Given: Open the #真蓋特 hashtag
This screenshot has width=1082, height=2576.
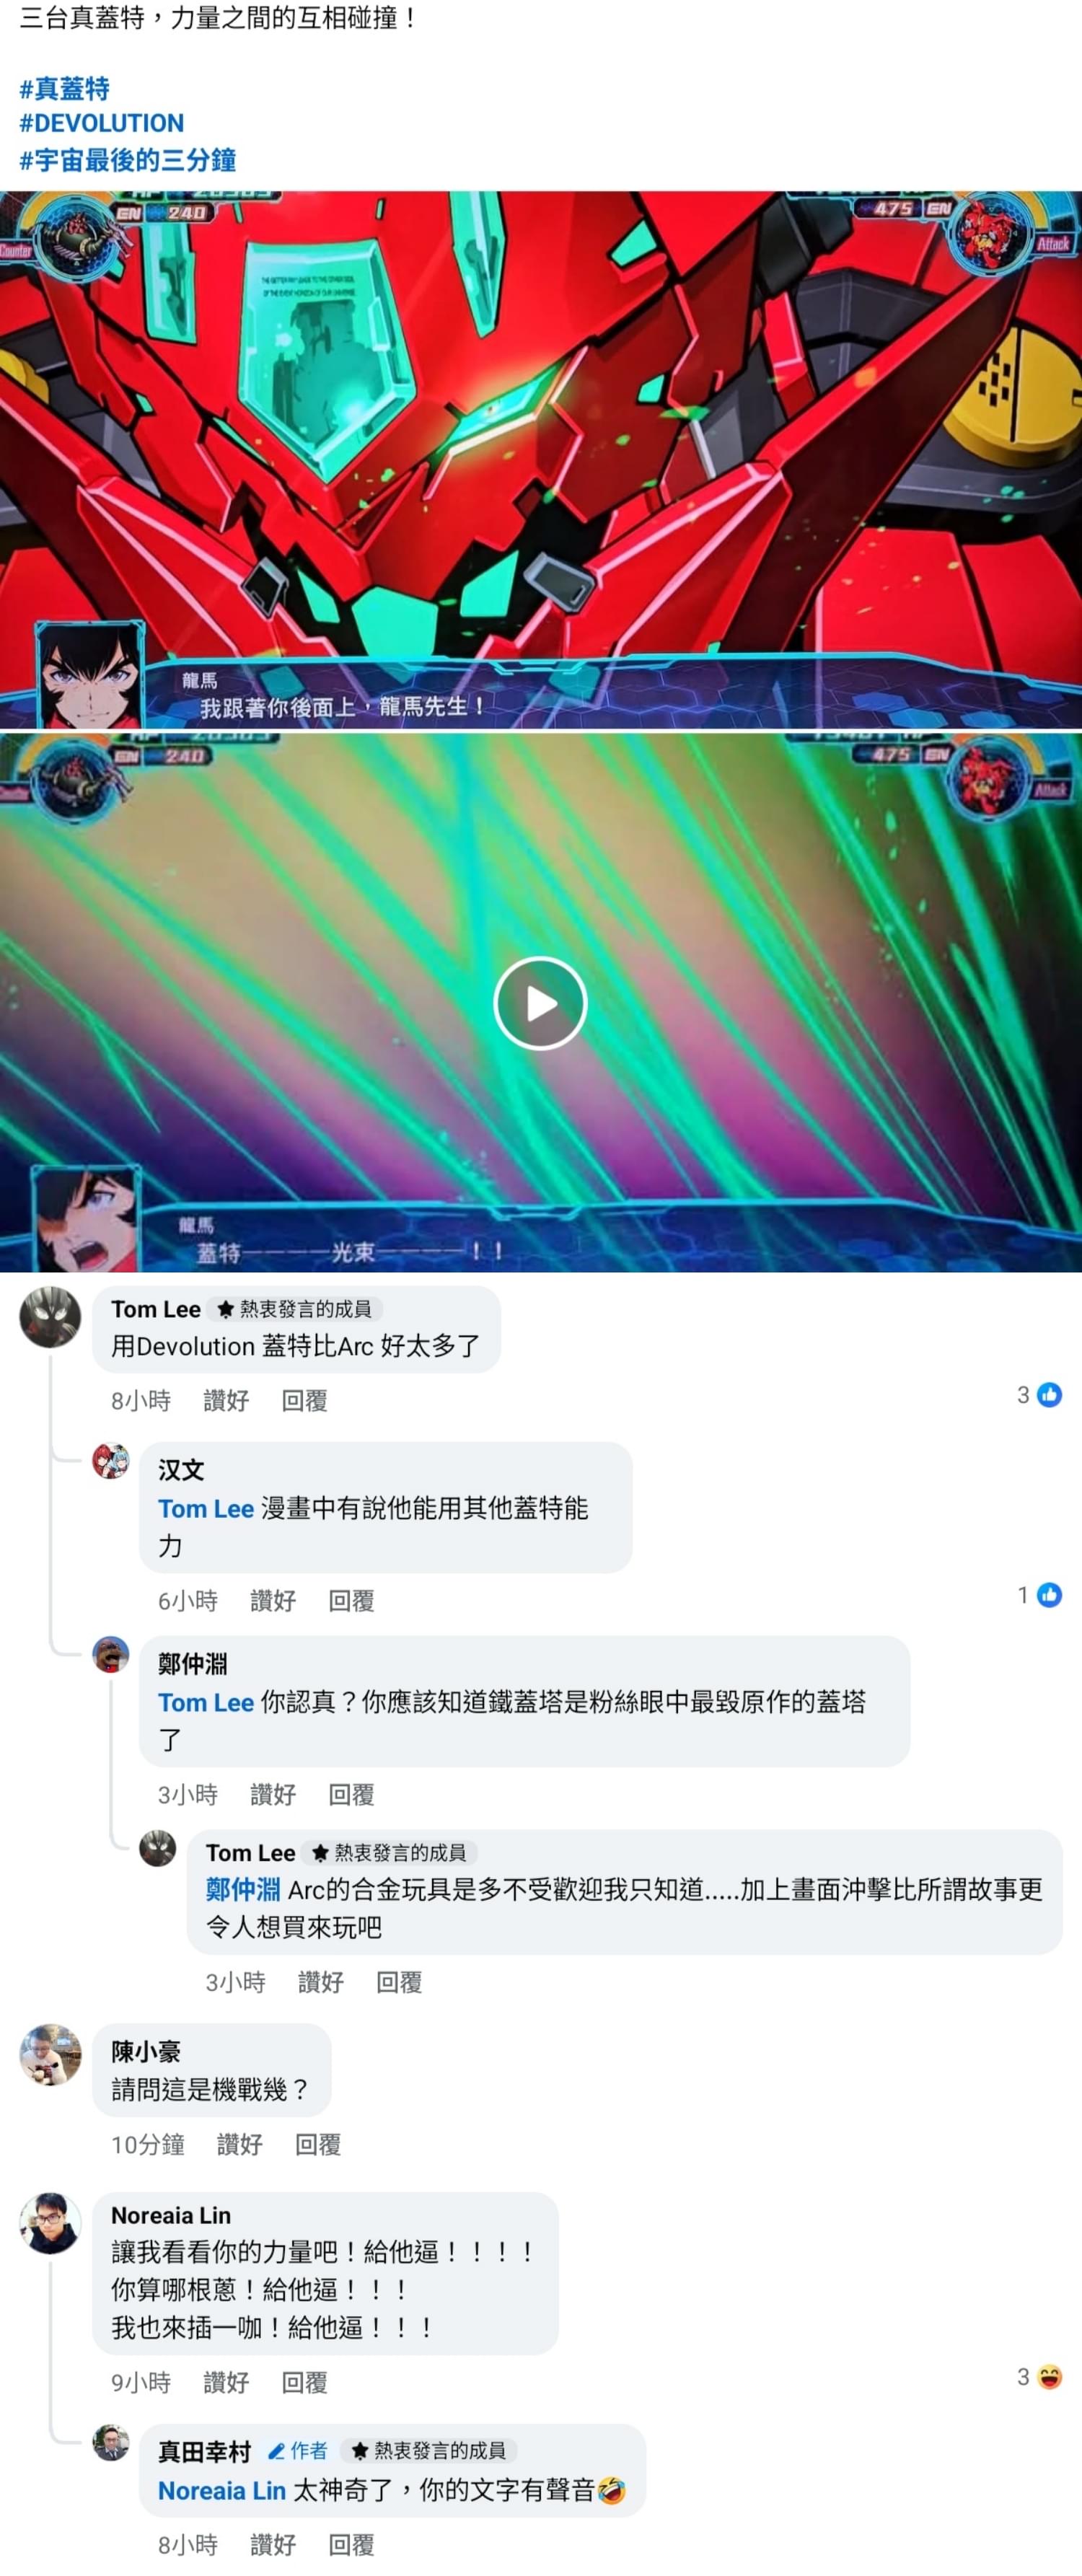Looking at the screenshot, I should tap(65, 89).
